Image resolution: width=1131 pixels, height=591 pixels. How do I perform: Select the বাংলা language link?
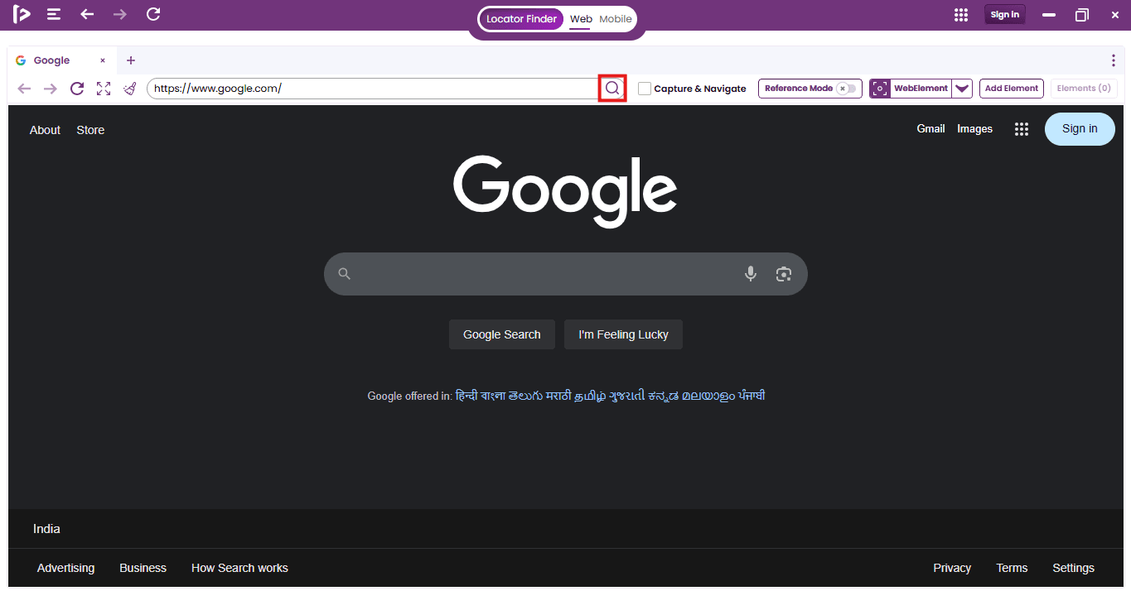point(493,396)
